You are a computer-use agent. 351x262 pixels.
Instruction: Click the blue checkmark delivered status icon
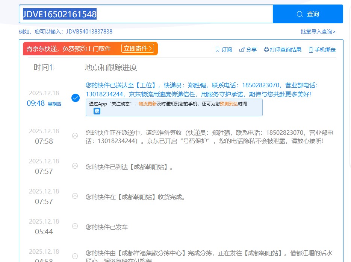click(x=76, y=98)
